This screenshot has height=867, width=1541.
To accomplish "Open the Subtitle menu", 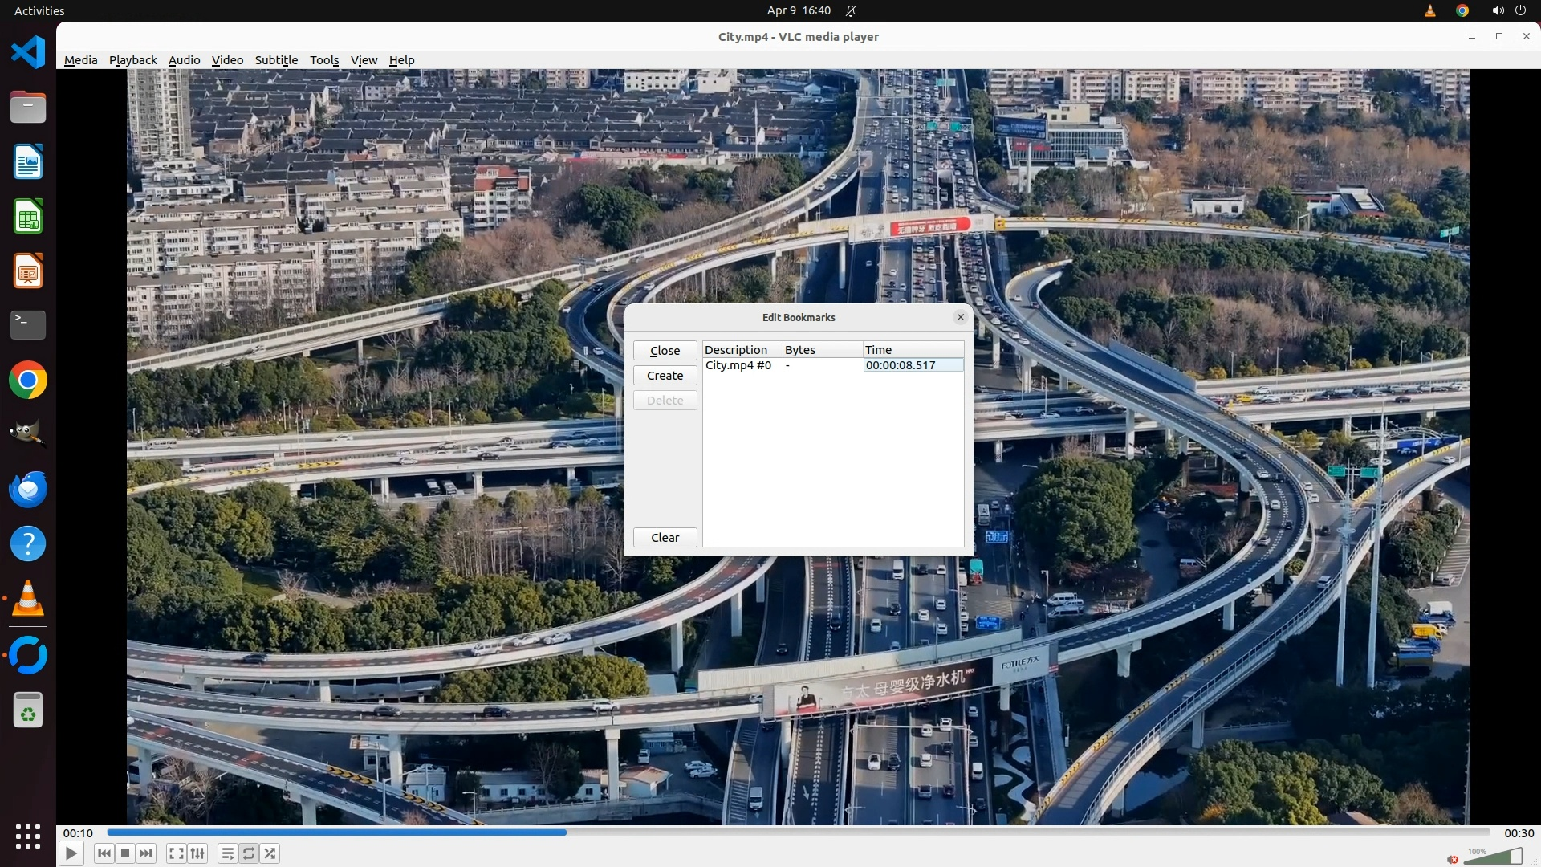I will coord(276,60).
